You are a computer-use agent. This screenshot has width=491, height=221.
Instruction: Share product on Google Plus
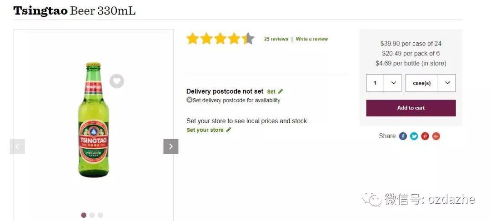(x=436, y=136)
